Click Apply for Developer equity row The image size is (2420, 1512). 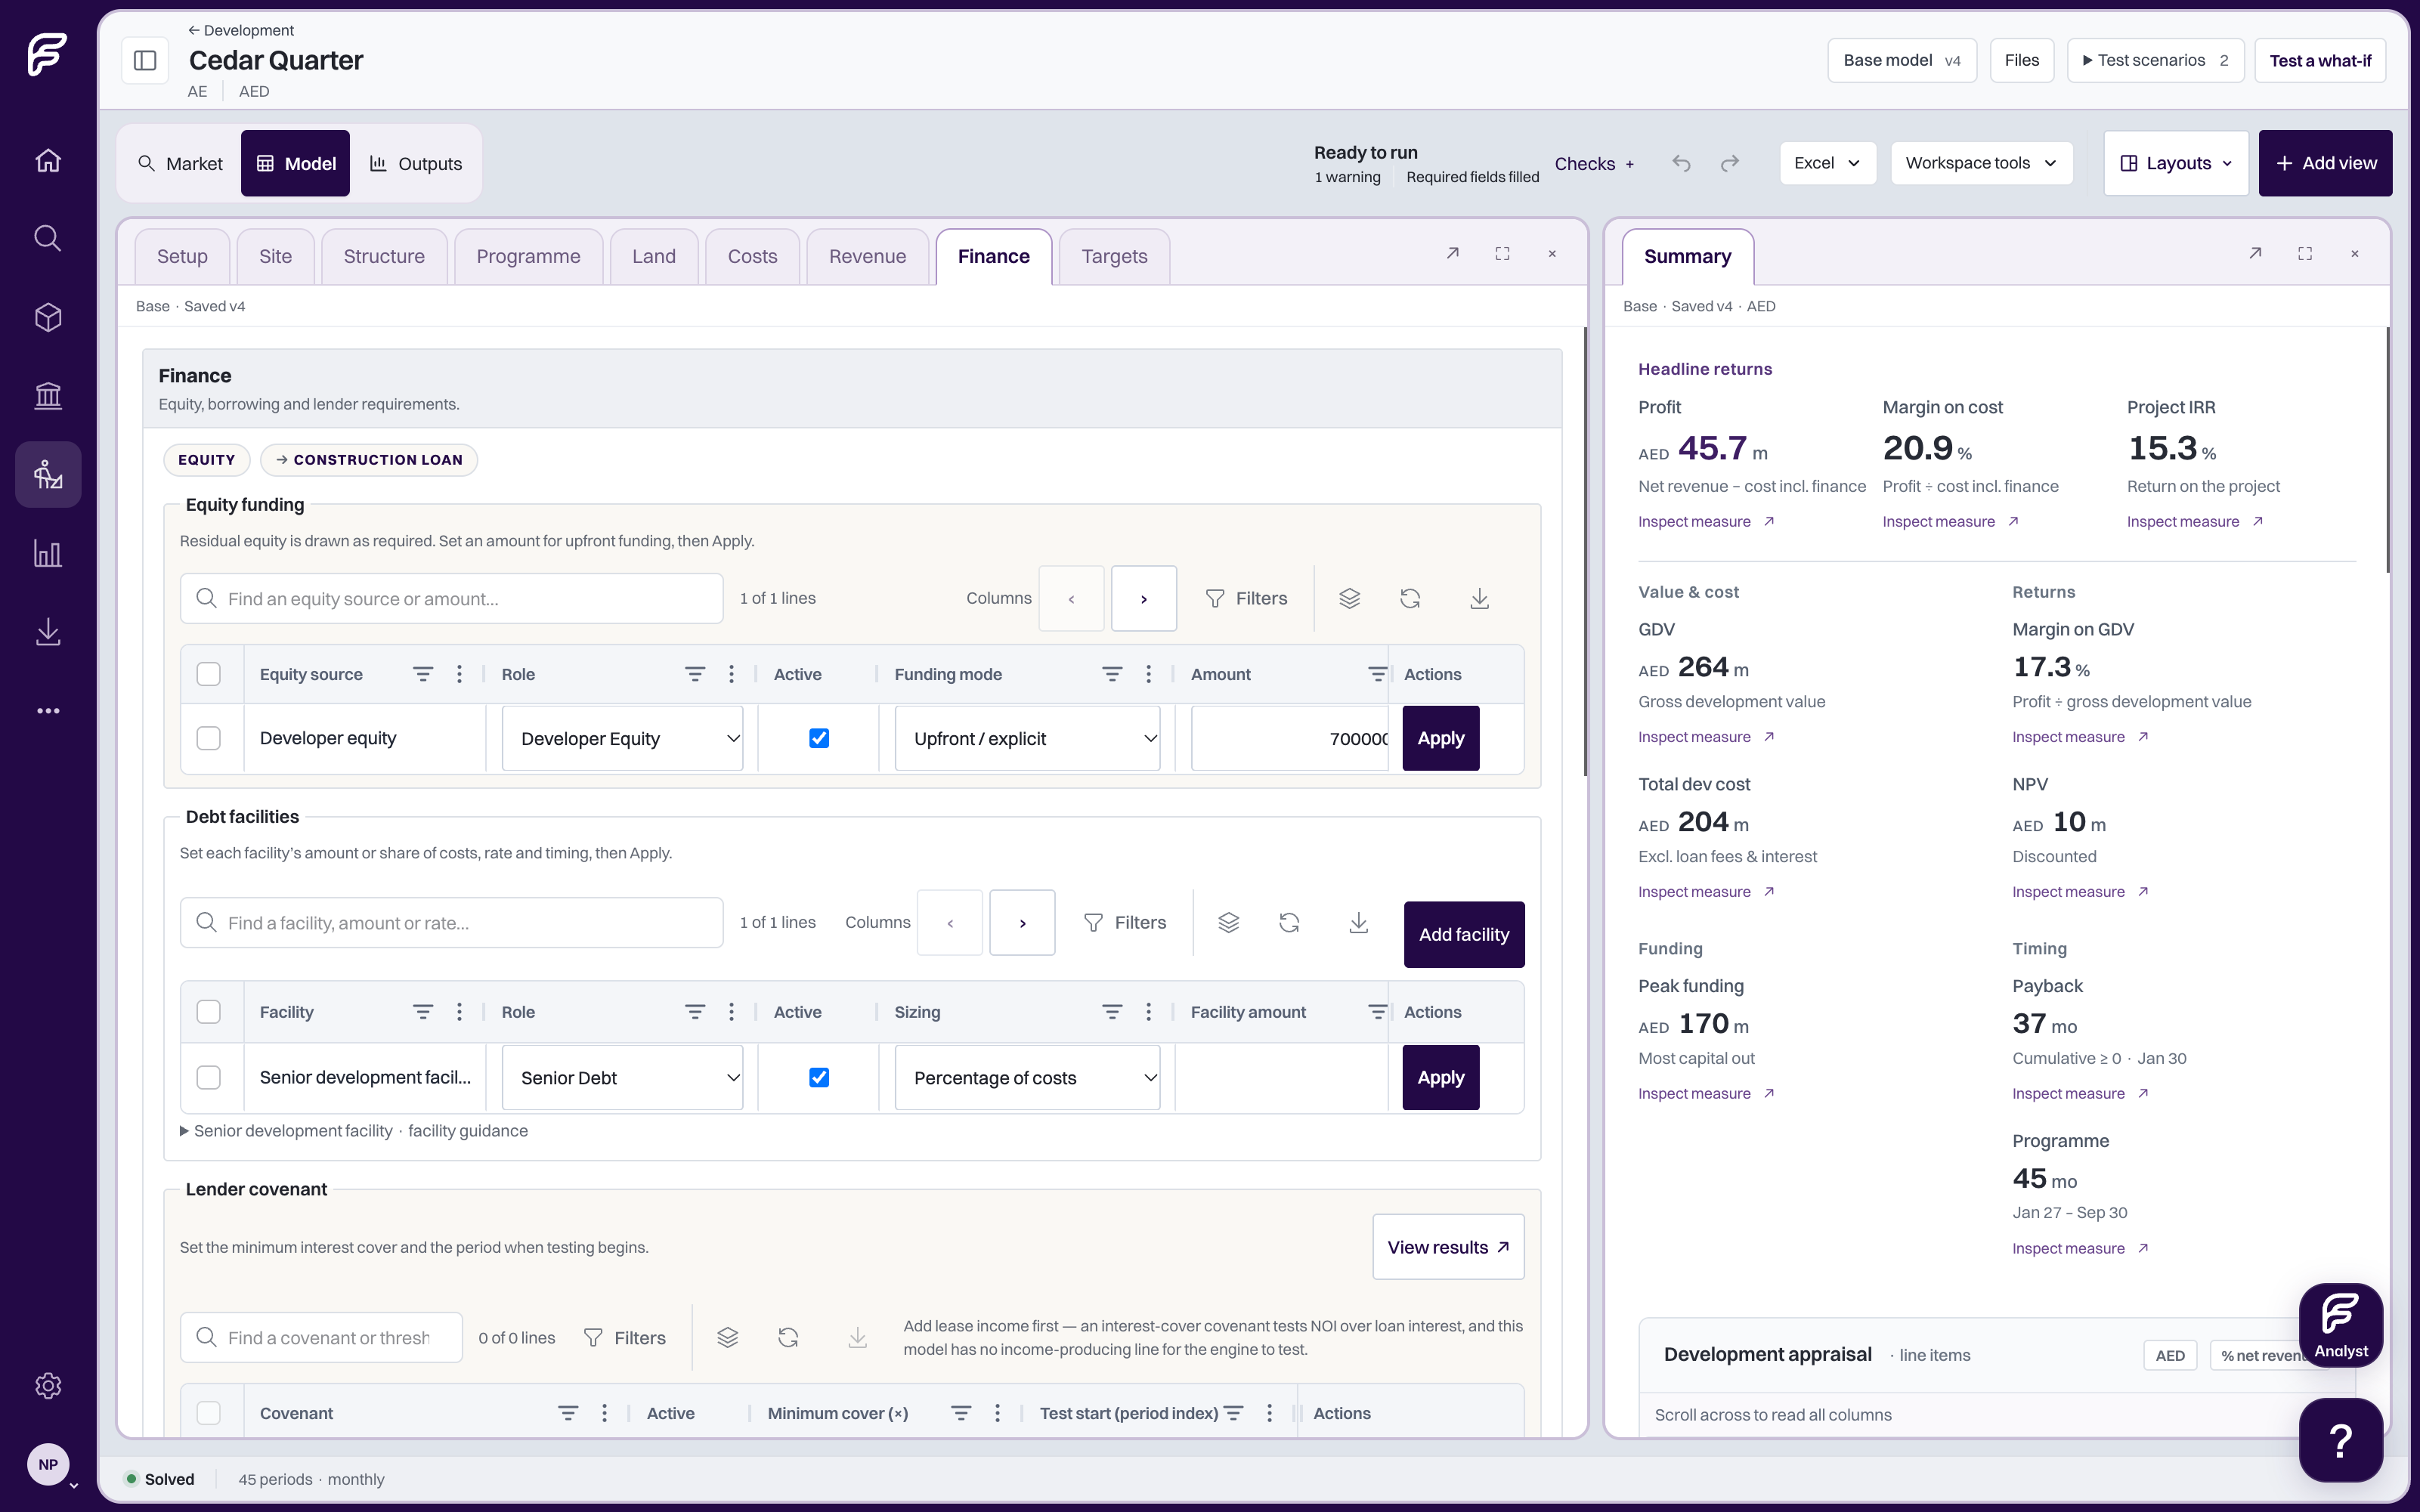pos(1440,738)
